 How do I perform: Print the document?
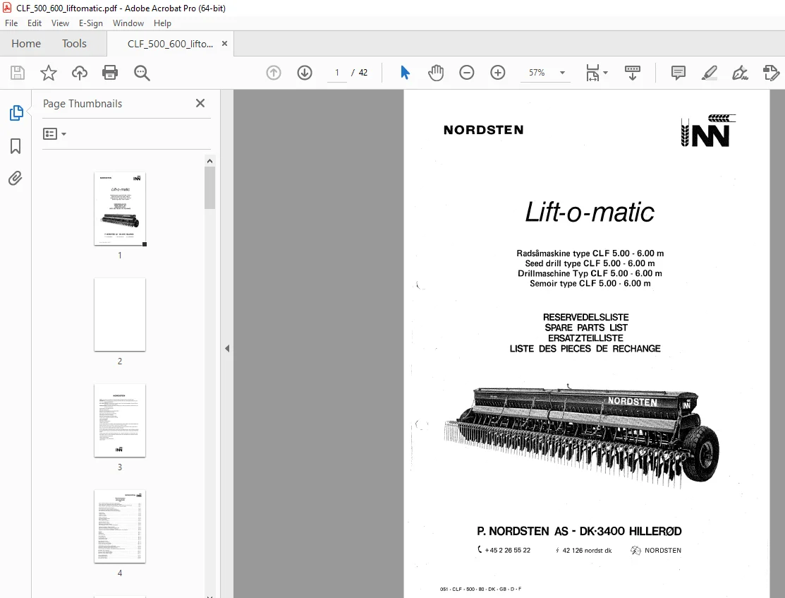point(110,73)
